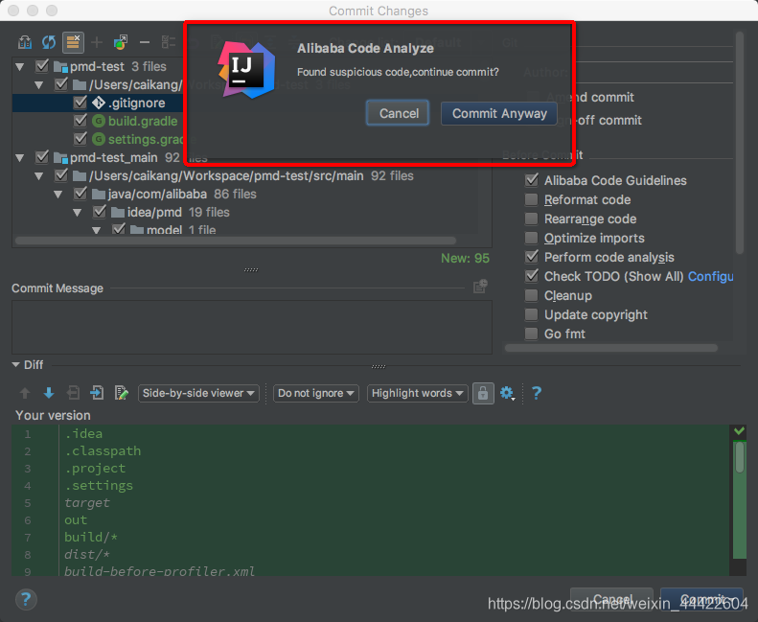Click the Remove minus toolbar icon
Viewport: 758px width, 622px height.
pyautogui.click(x=145, y=42)
